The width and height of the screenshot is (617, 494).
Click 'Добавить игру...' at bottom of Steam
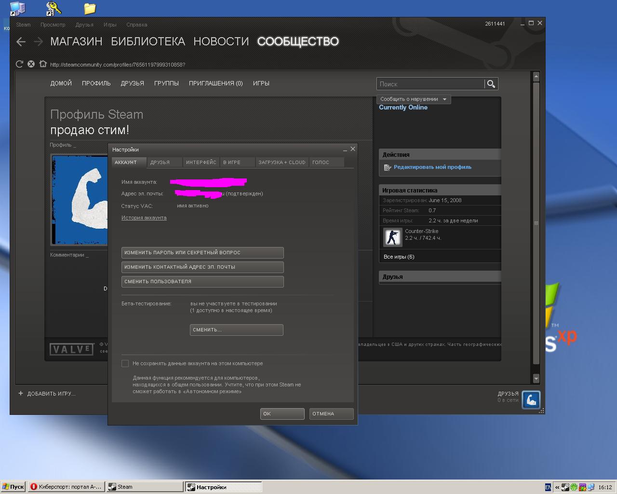51,394
